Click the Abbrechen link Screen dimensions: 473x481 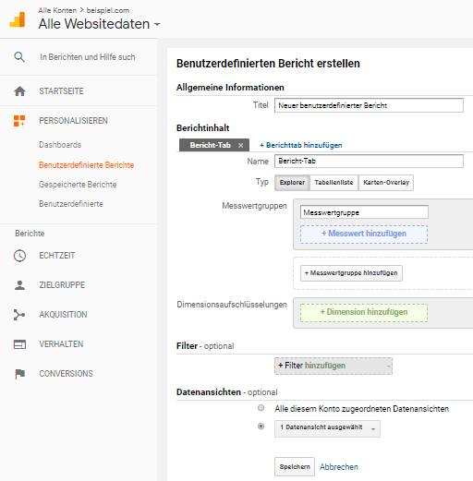click(x=339, y=467)
